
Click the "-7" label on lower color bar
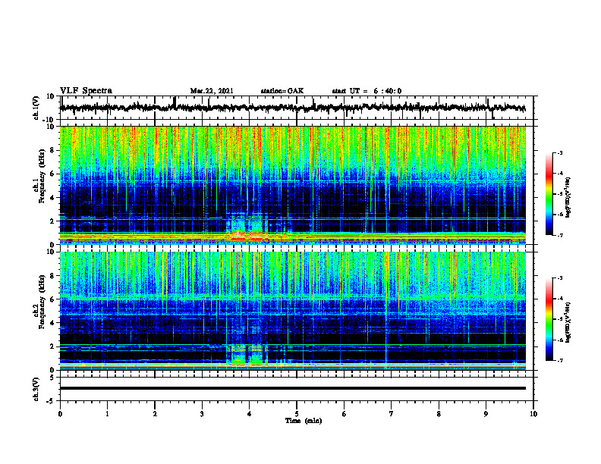click(x=560, y=360)
